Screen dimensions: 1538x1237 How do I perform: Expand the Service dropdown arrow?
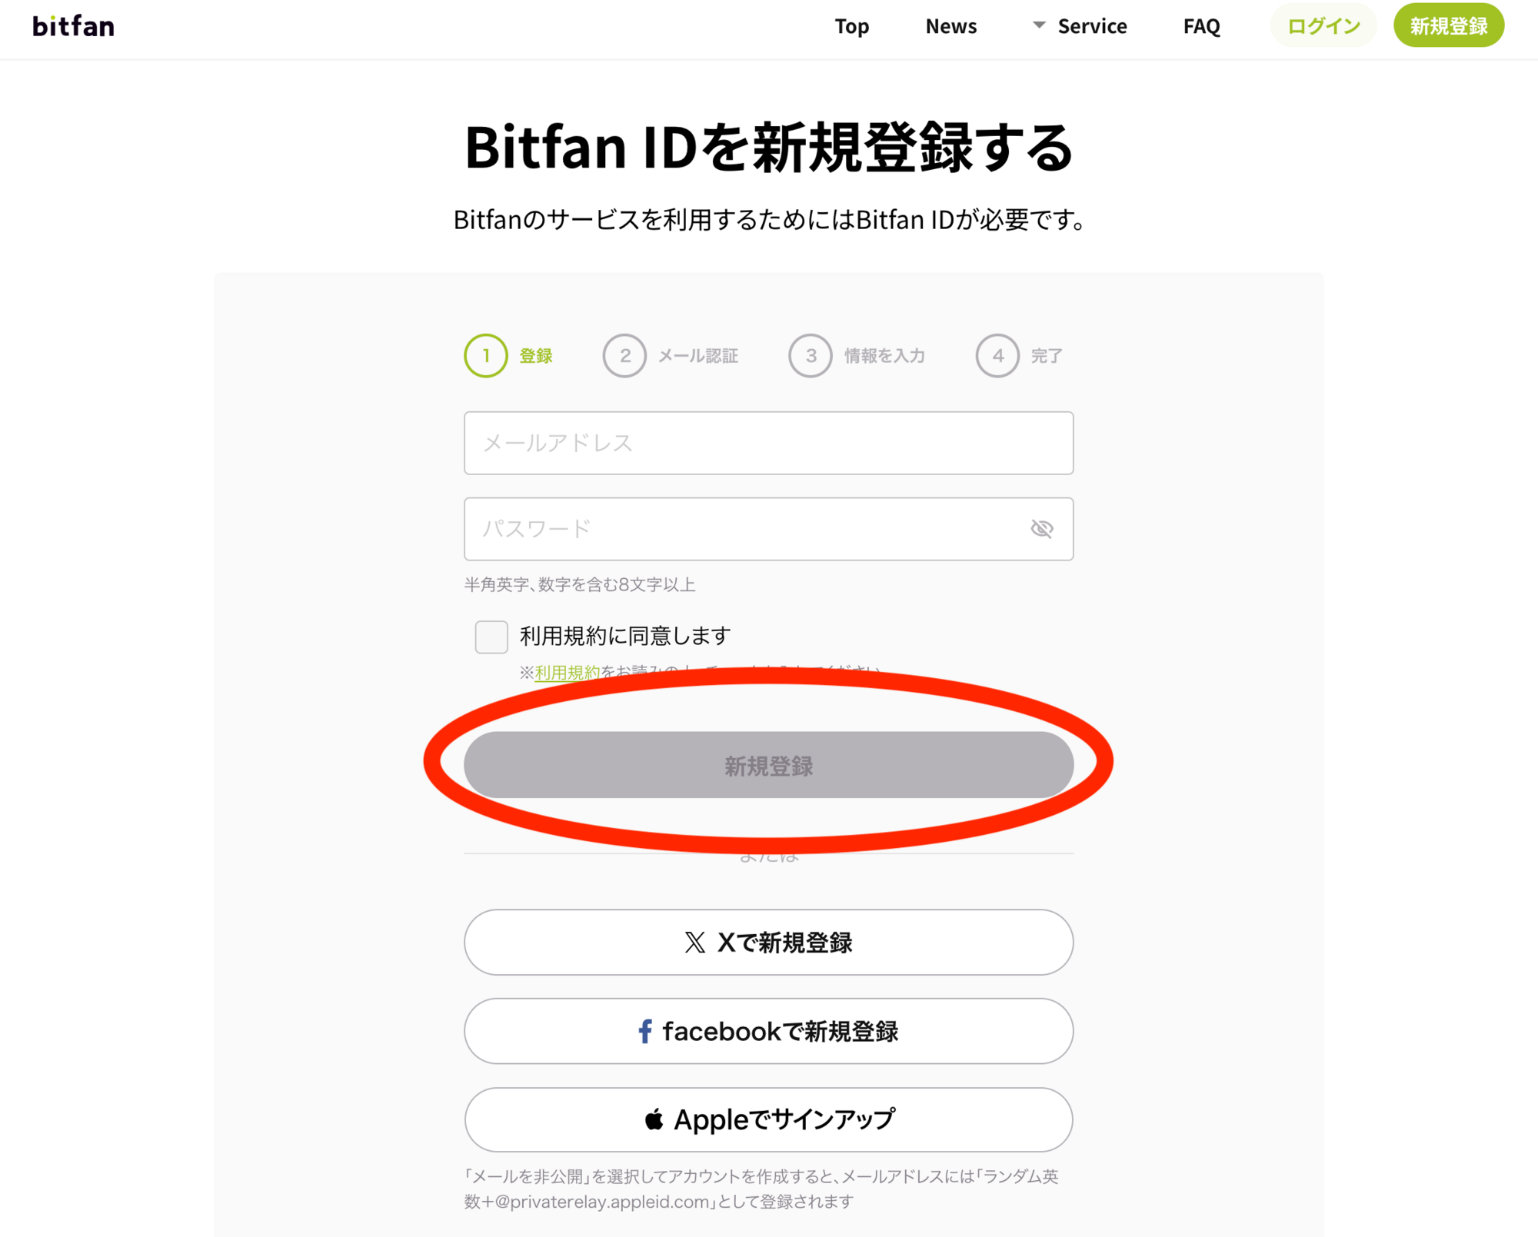point(1039,25)
